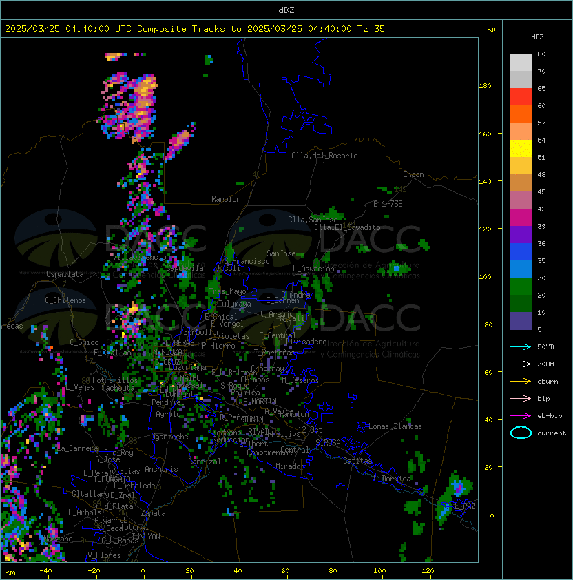Click the MENDOZA city label

tap(167, 351)
